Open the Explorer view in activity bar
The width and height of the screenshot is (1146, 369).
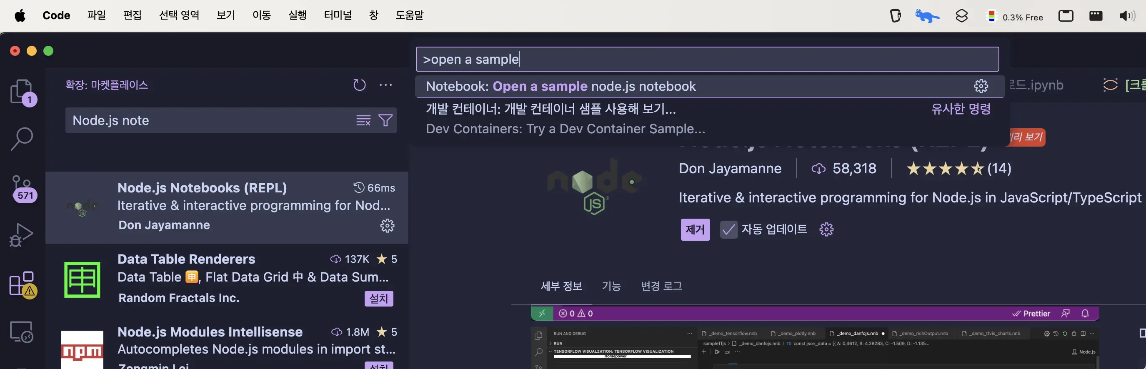click(22, 92)
